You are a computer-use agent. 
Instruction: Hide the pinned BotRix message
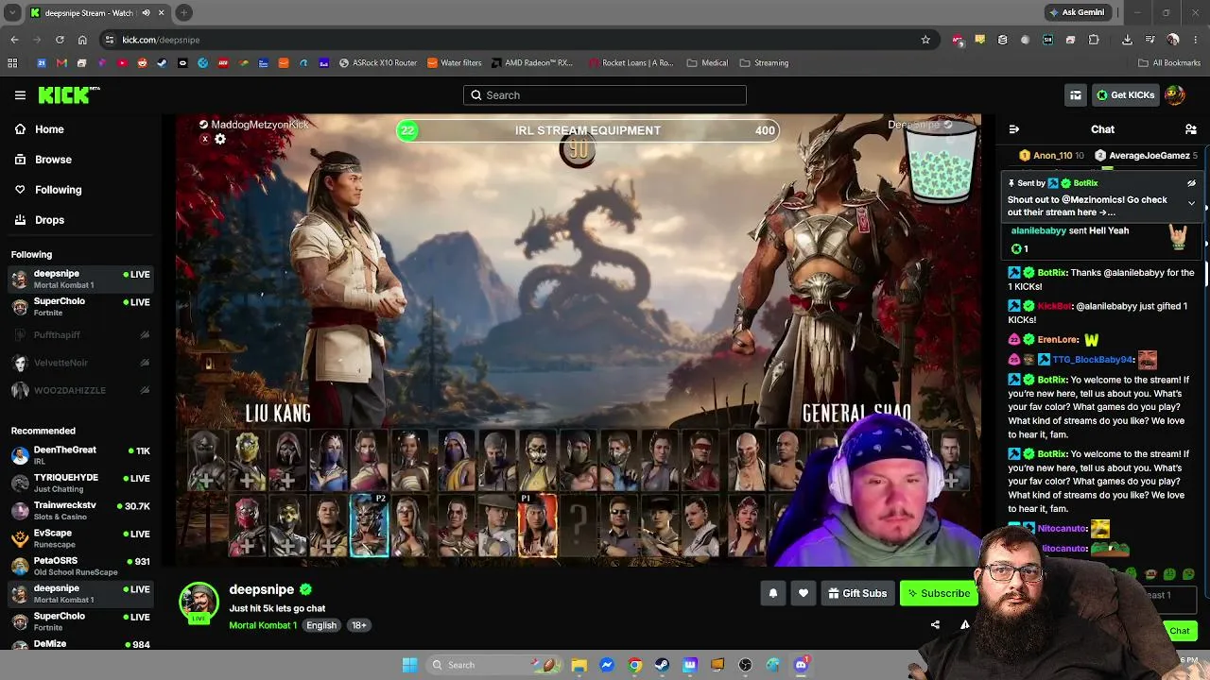tap(1191, 183)
